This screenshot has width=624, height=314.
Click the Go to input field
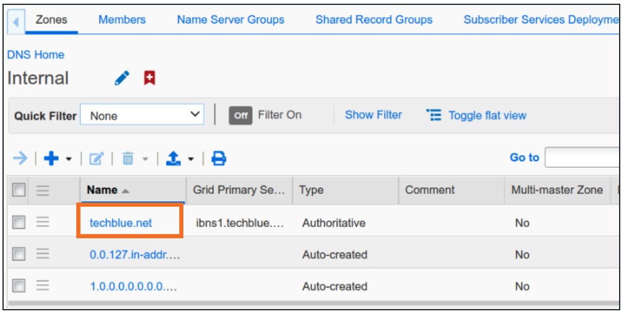tap(582, 158)
